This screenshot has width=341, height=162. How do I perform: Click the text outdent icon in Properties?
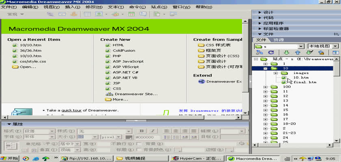[185, 137]
